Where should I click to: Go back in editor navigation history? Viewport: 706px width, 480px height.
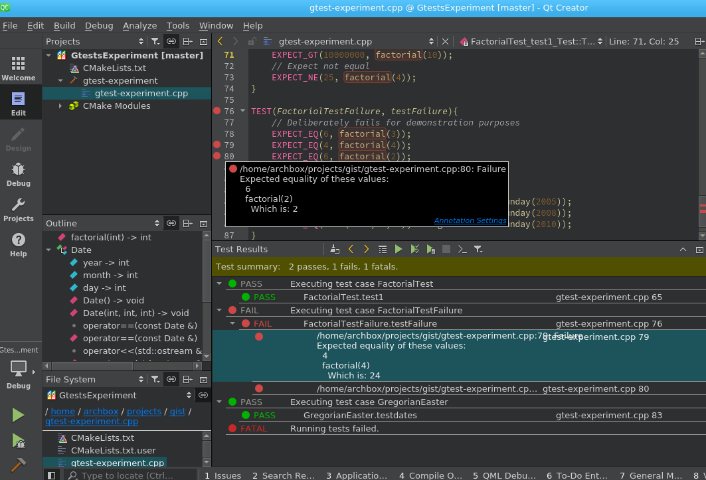tap(221, 41)
